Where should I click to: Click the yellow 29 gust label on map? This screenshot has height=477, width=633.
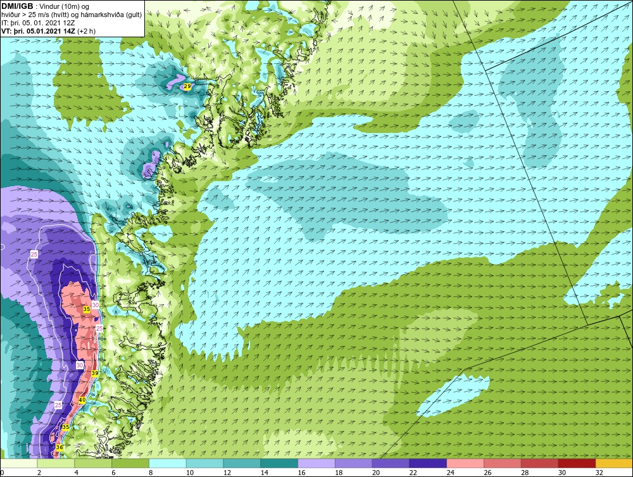(187, 86)
